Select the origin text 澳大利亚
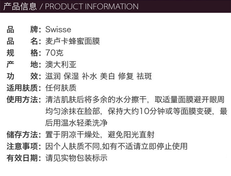The height and width of the screenshot is (176, 231). click(61, 65)
